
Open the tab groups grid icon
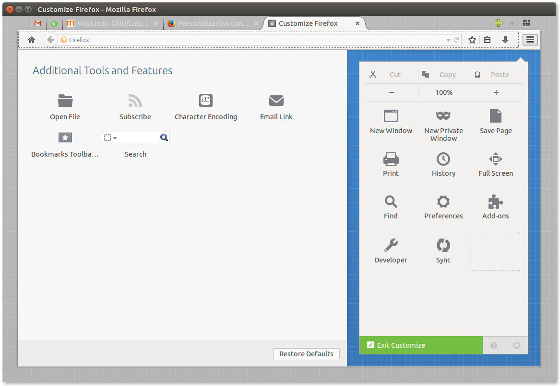pos(526,23)
